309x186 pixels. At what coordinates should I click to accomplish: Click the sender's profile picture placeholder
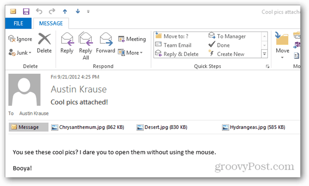[25, 90]
